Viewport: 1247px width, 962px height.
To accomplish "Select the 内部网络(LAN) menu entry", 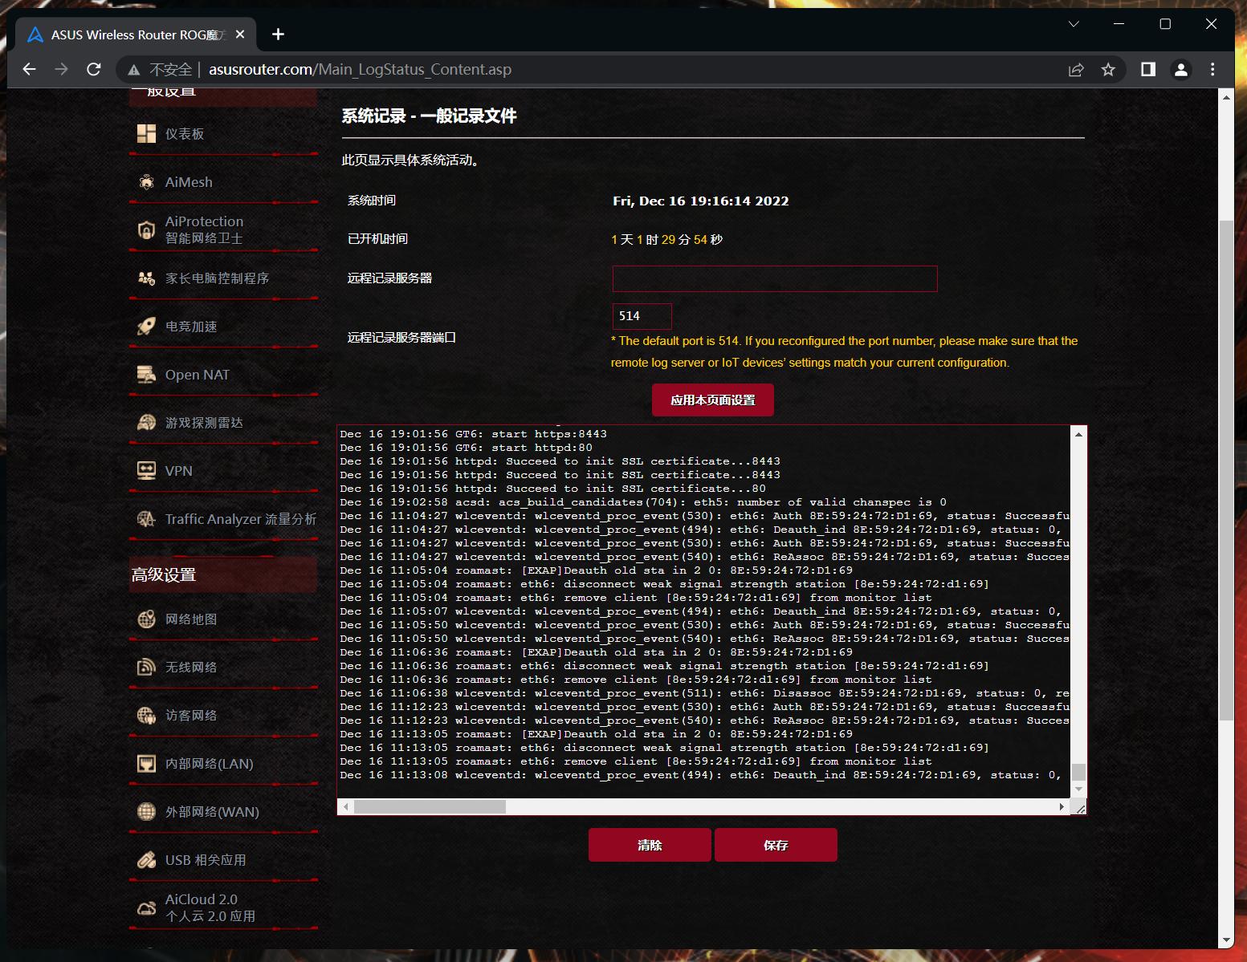I will (x=209, y=764).
